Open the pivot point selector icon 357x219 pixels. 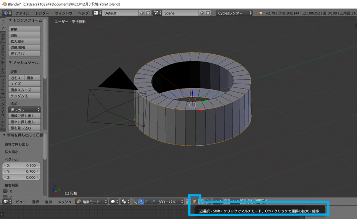point(125,202)
